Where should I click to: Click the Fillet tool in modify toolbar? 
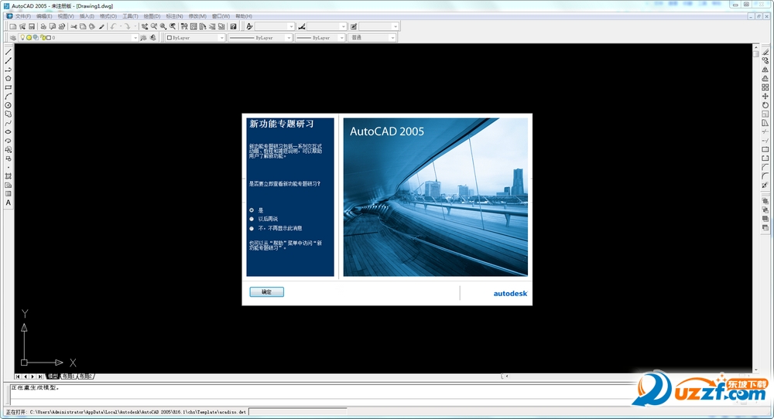click(x=765, y=176)
